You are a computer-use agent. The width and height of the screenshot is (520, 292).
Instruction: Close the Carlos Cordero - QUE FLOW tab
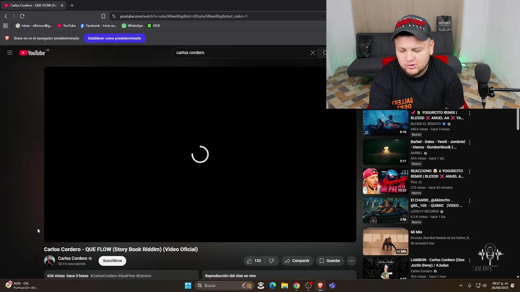coord(62,5)
